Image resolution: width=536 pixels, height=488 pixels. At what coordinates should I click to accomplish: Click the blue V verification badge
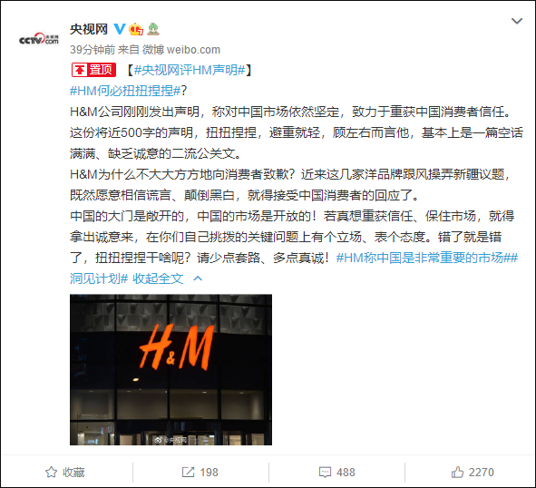pyautogui.click(x=120, y=29)
